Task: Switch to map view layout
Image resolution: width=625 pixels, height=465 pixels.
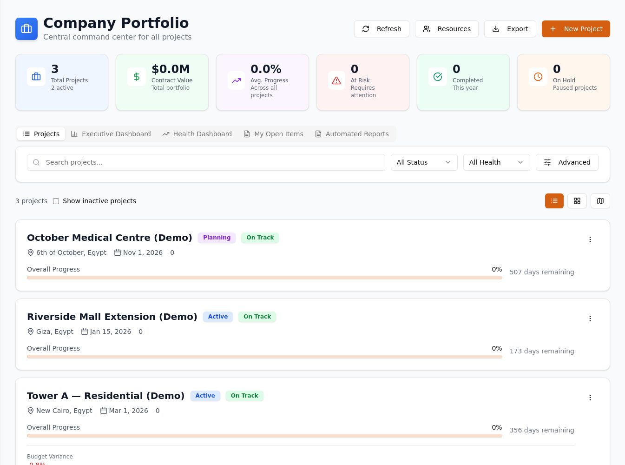Action: (x=600, y=201)
